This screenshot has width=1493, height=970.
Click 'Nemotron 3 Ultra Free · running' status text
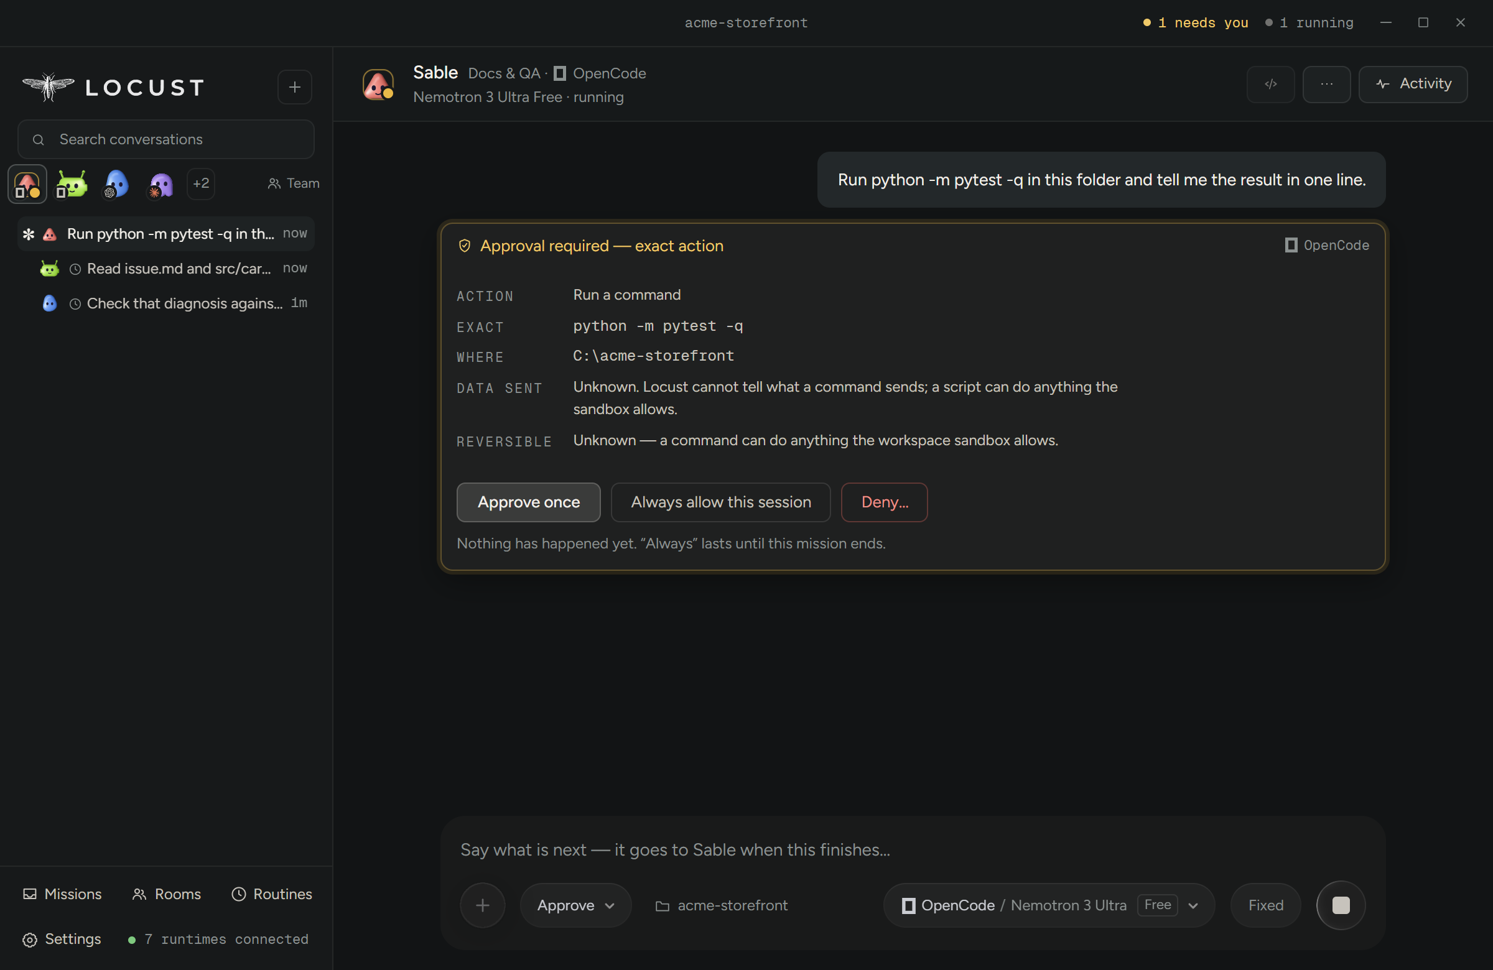518,97
